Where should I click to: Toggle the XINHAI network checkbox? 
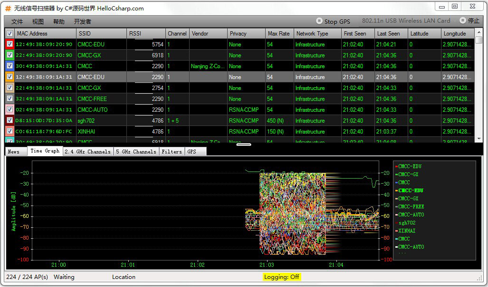coord(10,131)
